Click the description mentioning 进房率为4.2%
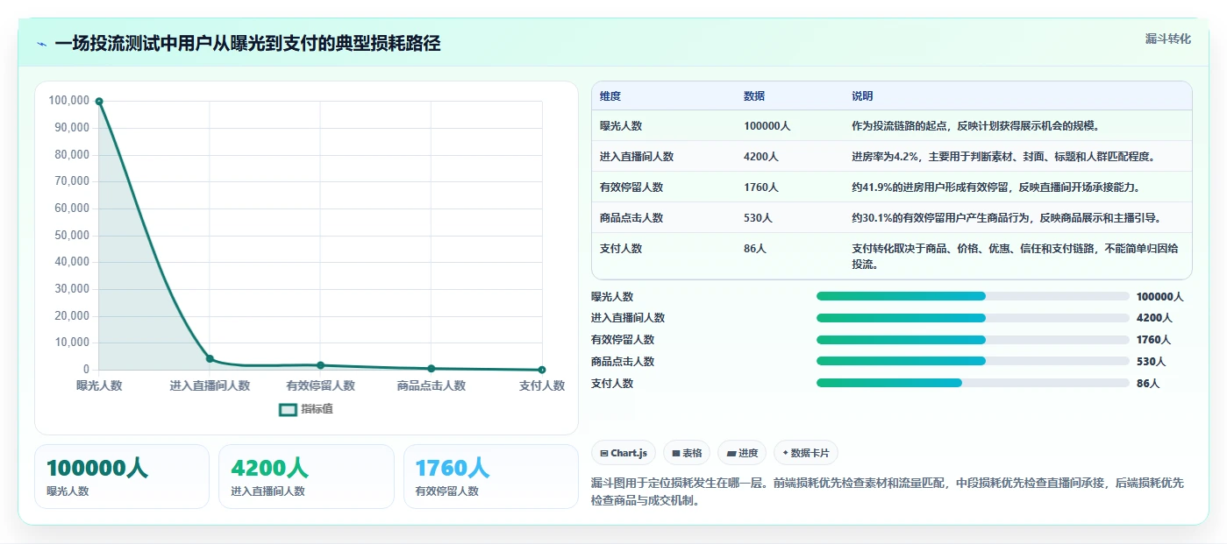 pyautogui.click(x=1003, y=157)
